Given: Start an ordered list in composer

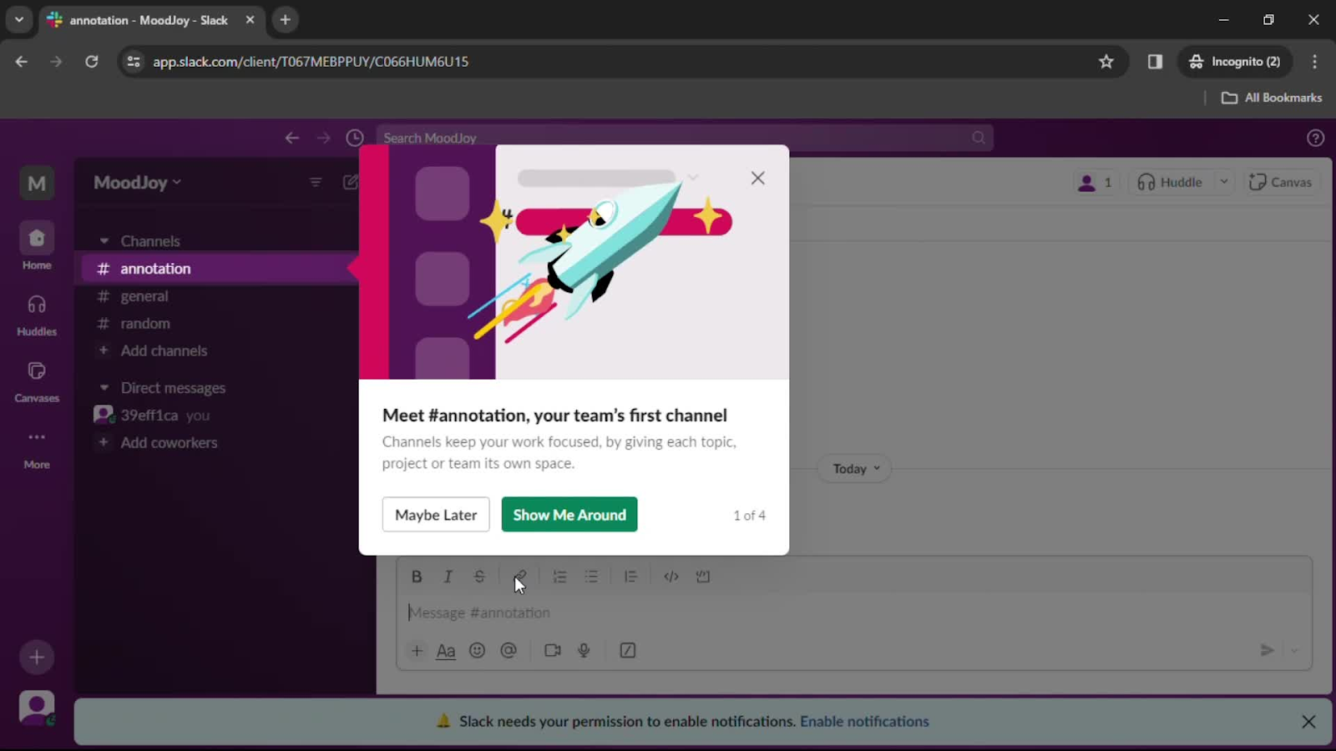Looking at the screenshot, I should (559, 577).
